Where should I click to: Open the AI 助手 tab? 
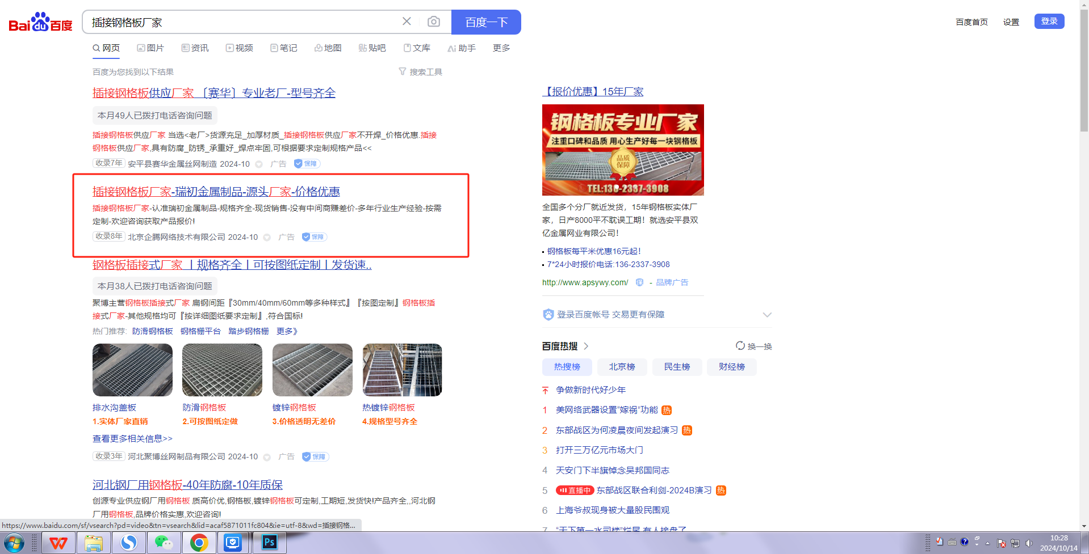pos(462,48)
